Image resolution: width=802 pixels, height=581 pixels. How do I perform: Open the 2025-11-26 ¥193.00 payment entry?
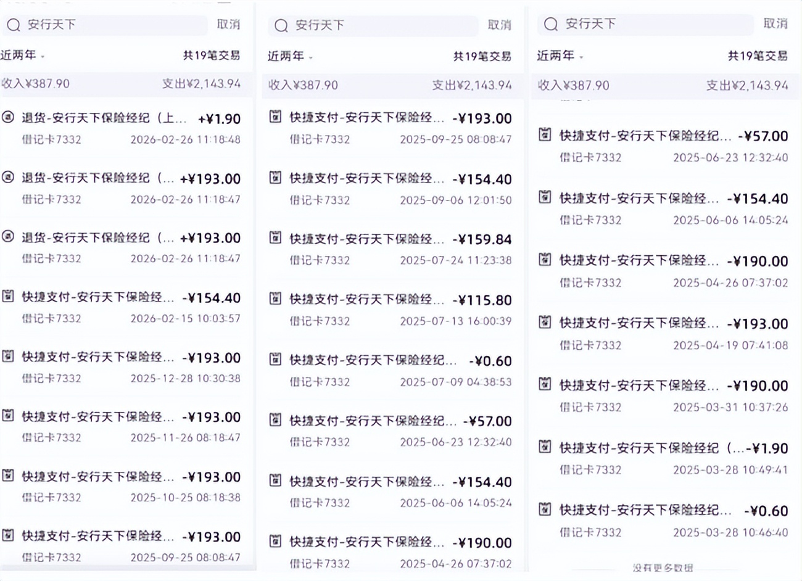pos(123,426)
